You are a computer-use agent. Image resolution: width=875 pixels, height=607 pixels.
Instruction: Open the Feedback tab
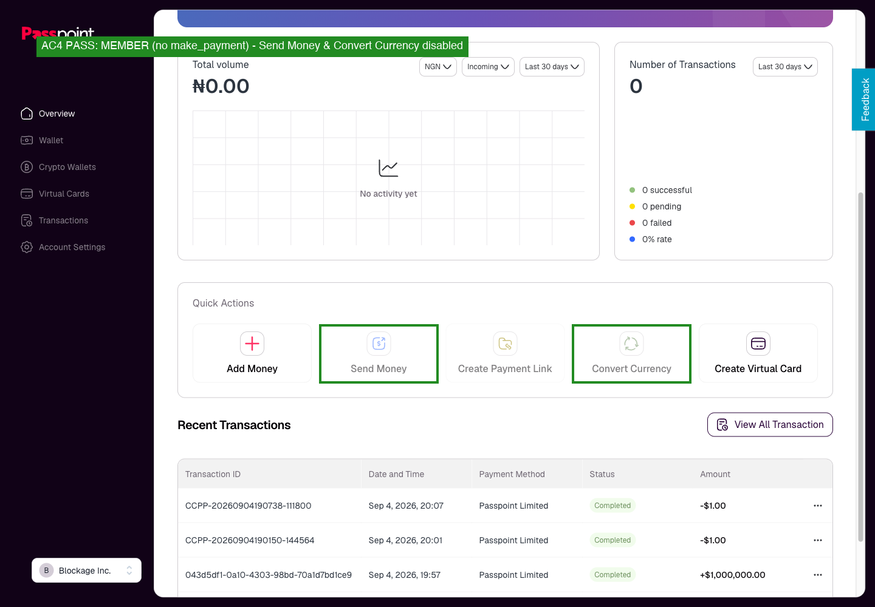(x=863, y=100)
